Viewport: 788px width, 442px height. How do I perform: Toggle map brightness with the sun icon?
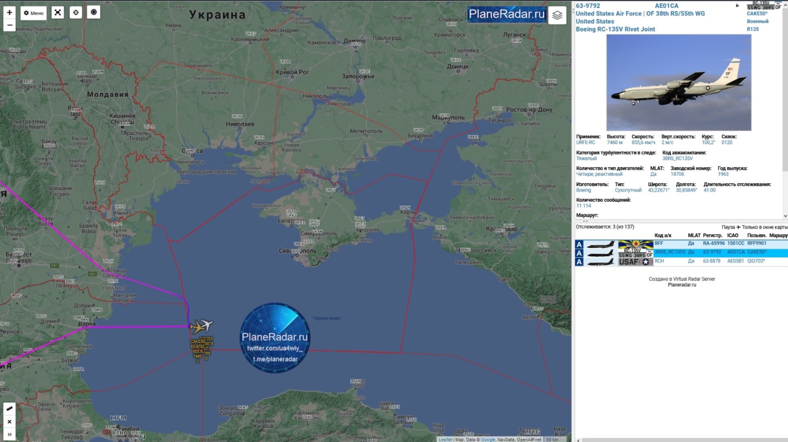coord(94,12)
